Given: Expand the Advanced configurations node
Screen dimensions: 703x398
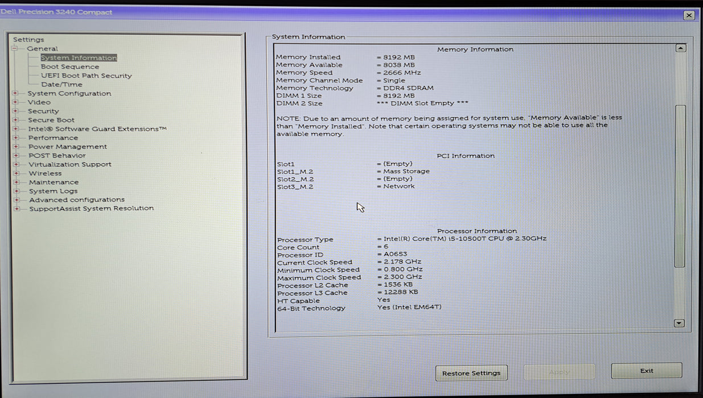Looking at the screenshot, I should (17, 200).
